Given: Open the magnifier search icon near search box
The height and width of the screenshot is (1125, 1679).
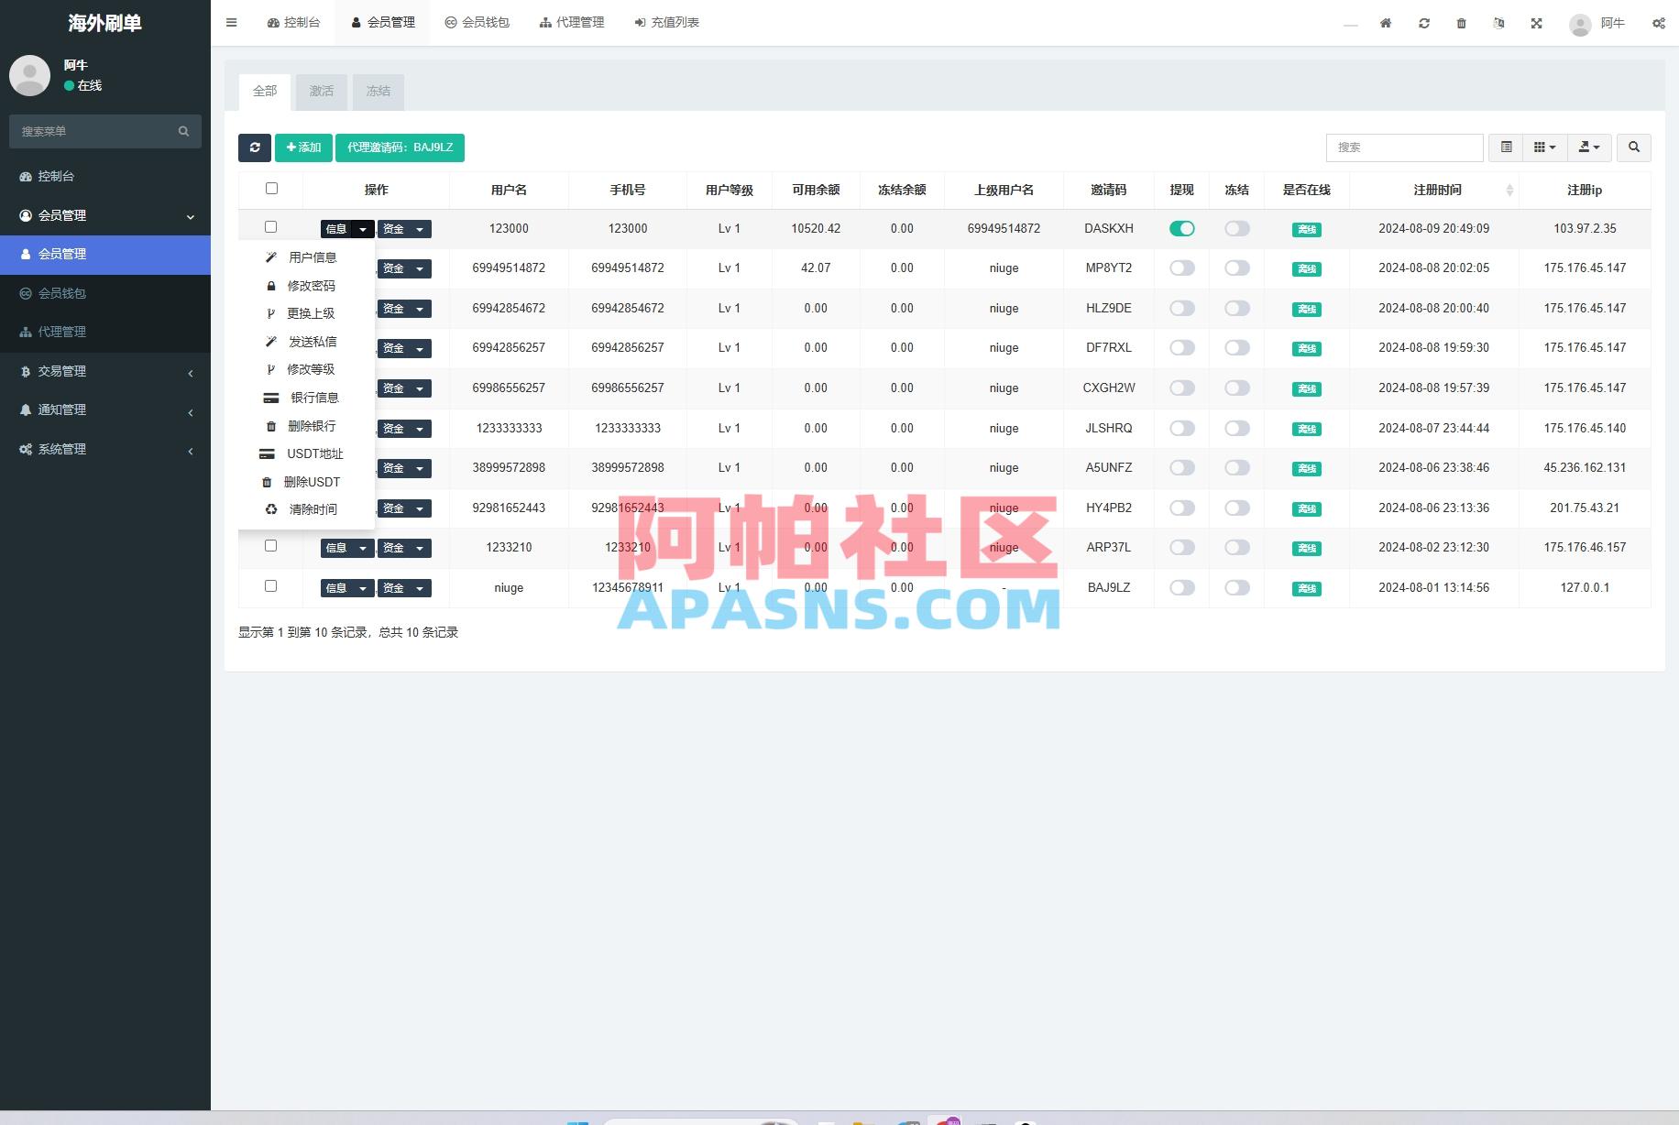Looking at the screenshot, I should click(x=1634, y=147).
